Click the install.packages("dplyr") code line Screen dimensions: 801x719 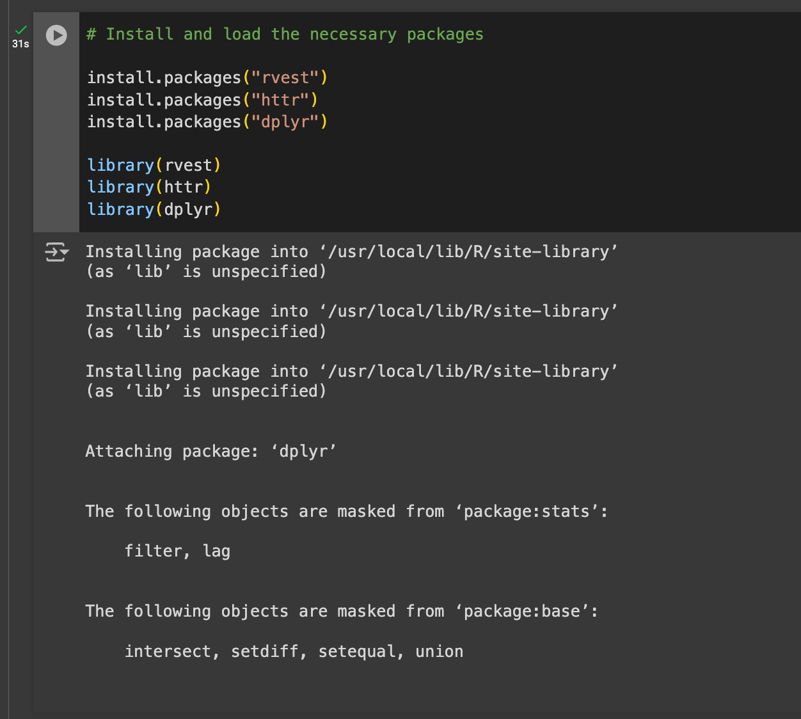[x=207, y=122]
